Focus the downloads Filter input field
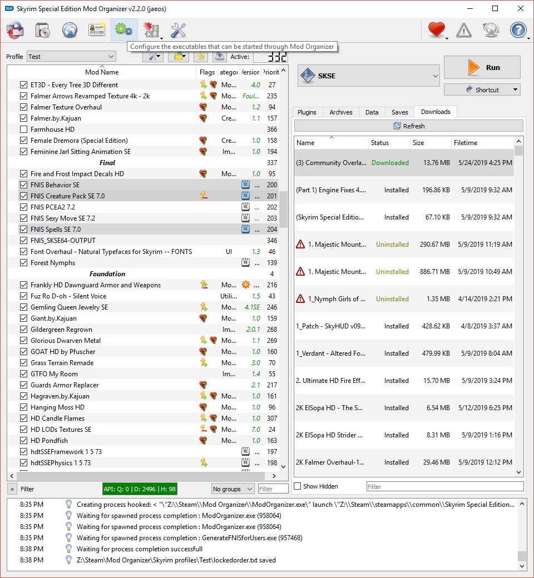The width and height of the screenshot is (534, 578). [445, 487]
